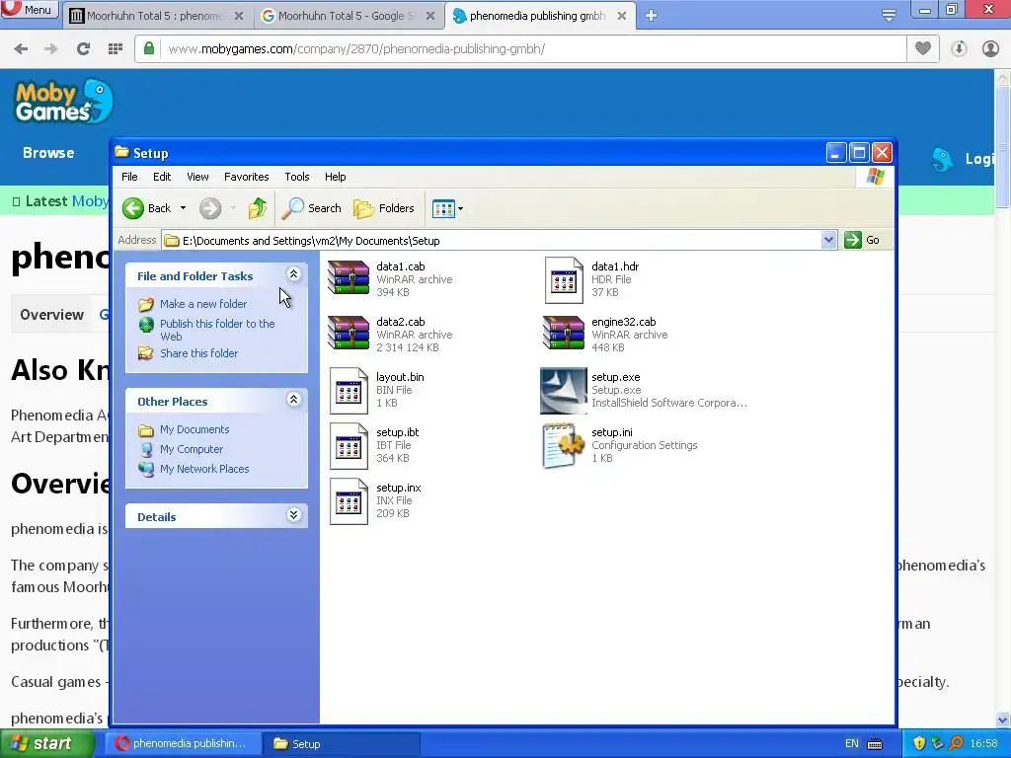Click Opera's browser forward arrow
This screenshot has width=1011, height=758.
coord(51,48)
